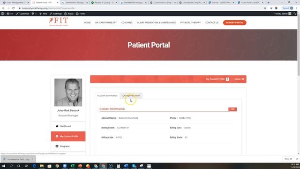Click the WordPress logo in admin bar

[3, 14]
